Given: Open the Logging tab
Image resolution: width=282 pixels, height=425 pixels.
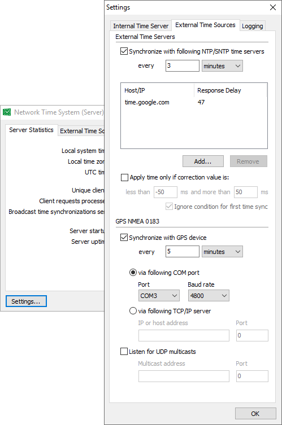Looking at the screenshot, I should pyautogui.click(x=253, y=26).
